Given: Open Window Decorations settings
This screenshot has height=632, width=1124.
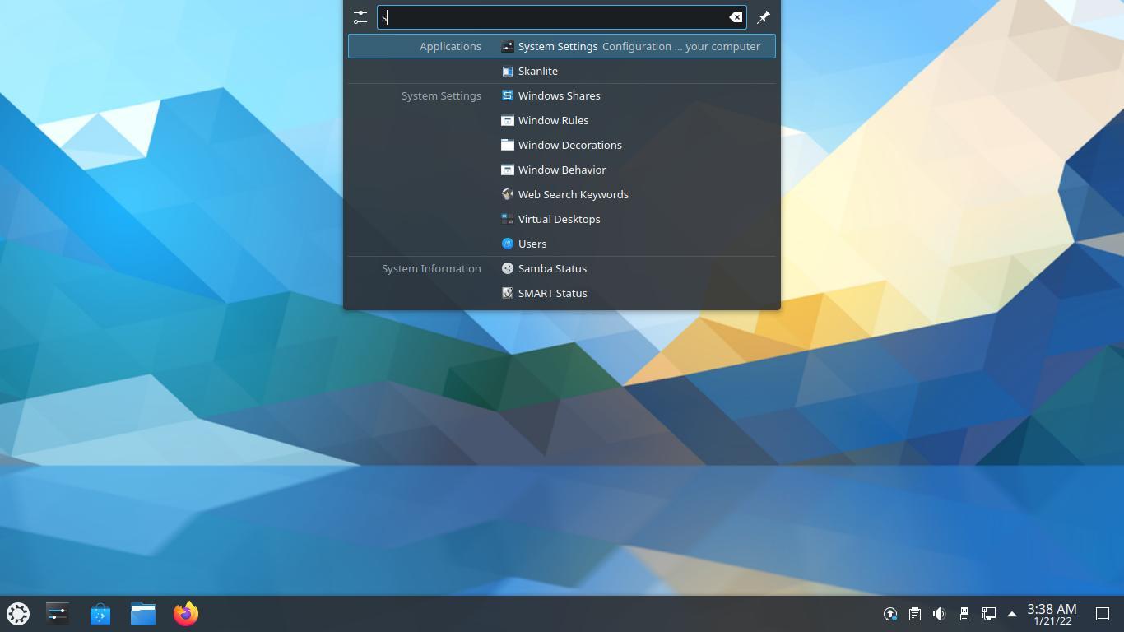Looking at the screenshot, I should 569,145.
